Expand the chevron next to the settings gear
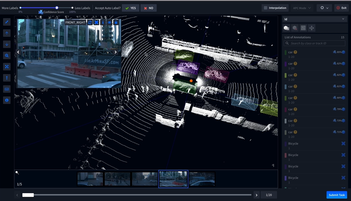 tap(327, 8)
